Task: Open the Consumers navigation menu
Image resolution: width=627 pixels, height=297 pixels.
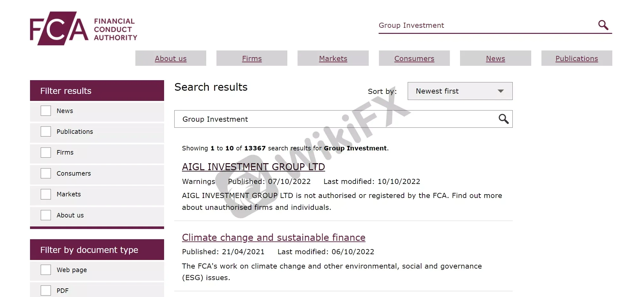Action: 414,58
